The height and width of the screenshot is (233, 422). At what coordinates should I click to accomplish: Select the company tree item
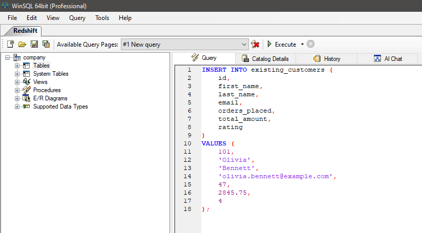[34, 57]
